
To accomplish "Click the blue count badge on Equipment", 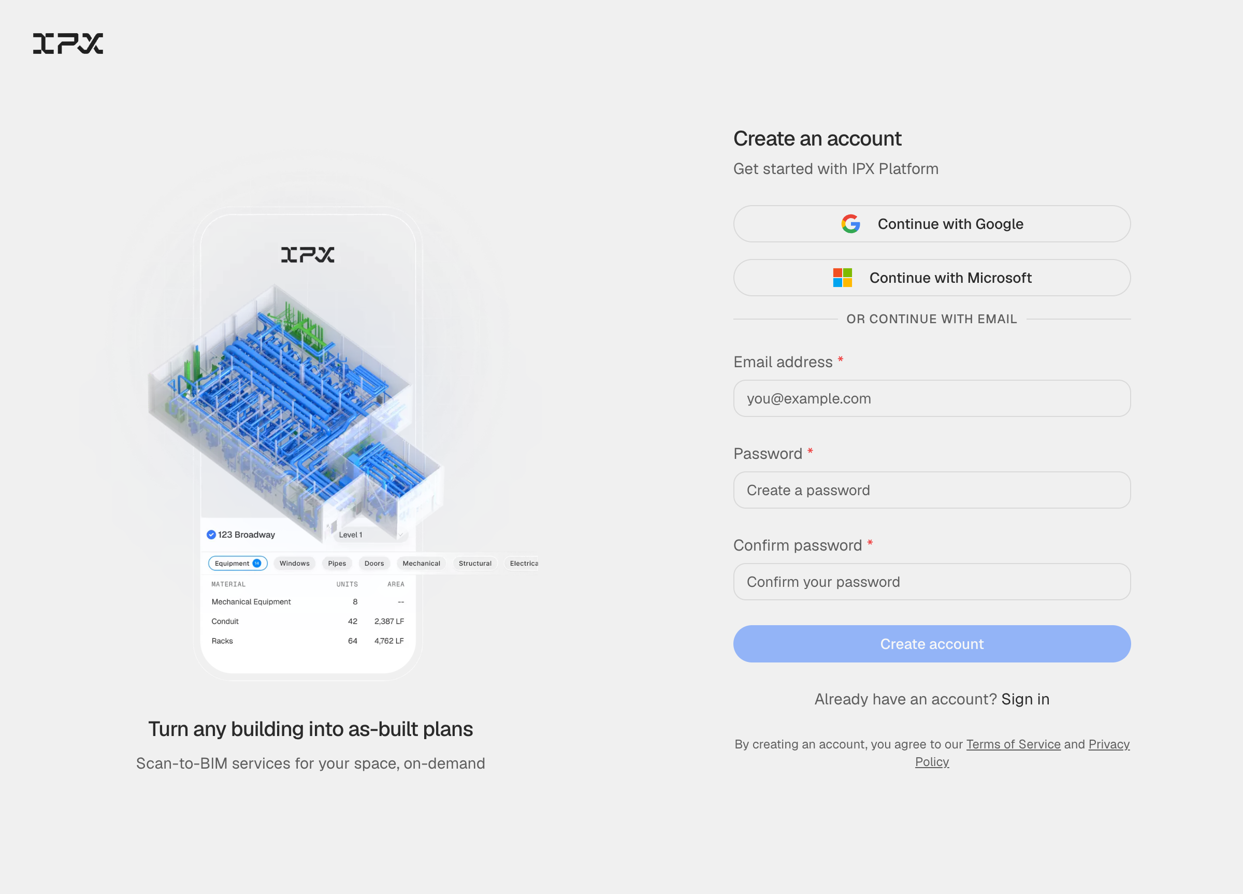I will 256,564.
